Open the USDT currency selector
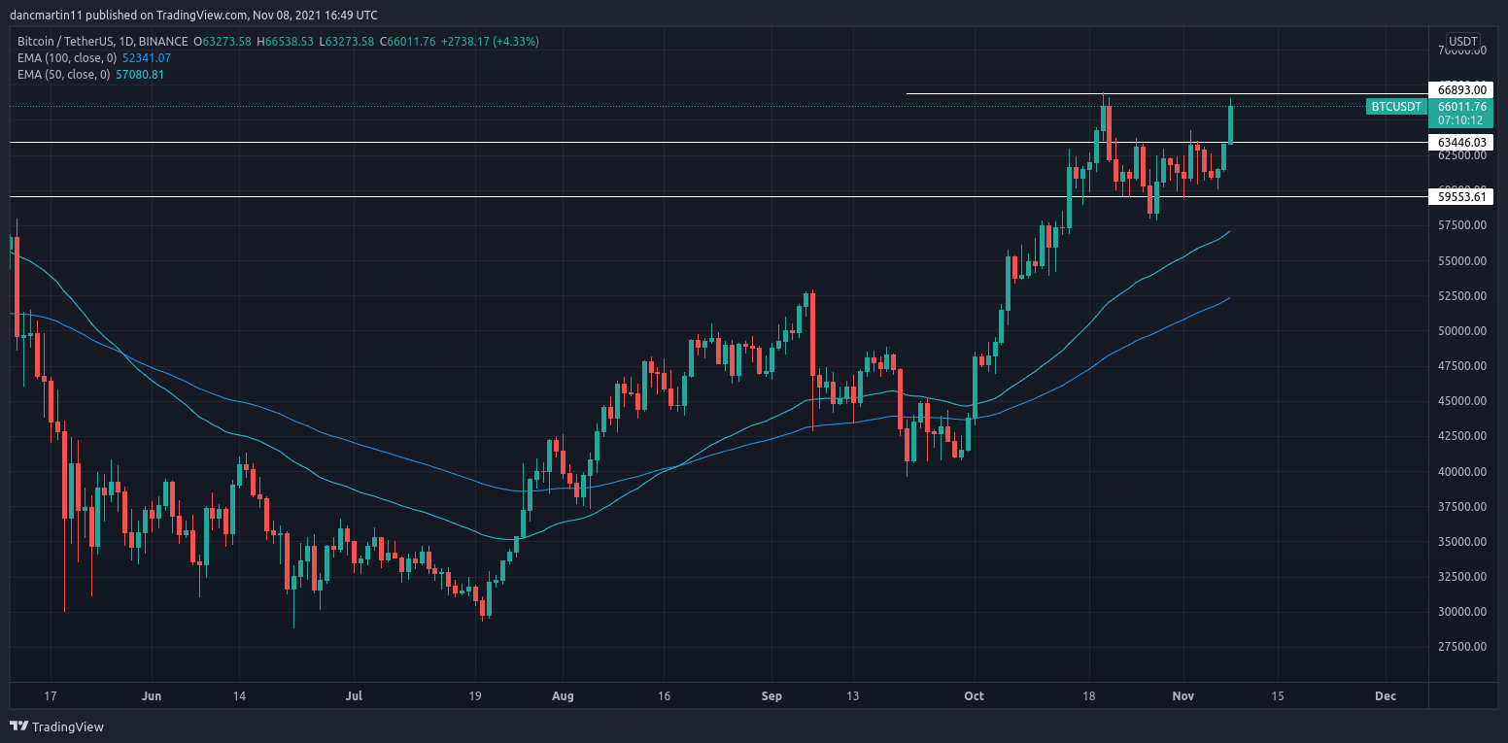 point(1462,42)
